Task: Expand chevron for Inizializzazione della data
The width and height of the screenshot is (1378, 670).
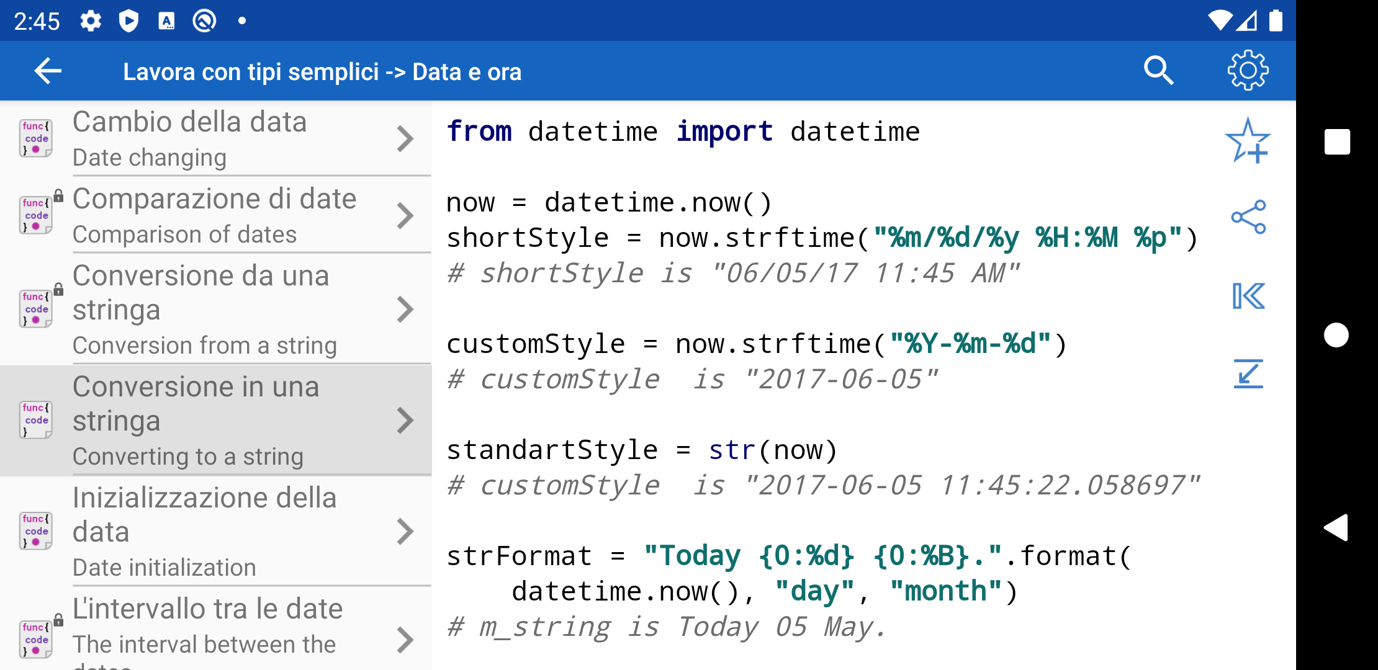Action: tap(405, 532)
